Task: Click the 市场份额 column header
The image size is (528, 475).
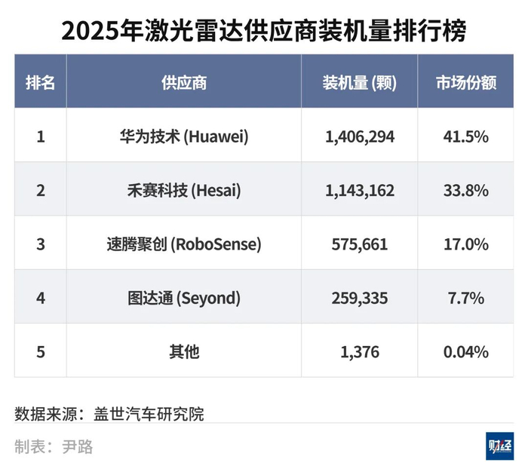Action: point(466,83)
